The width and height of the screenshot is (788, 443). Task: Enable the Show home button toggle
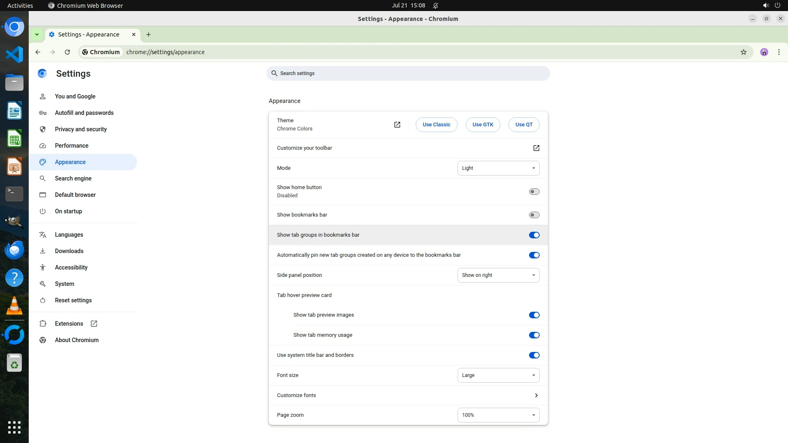[534, 192]
